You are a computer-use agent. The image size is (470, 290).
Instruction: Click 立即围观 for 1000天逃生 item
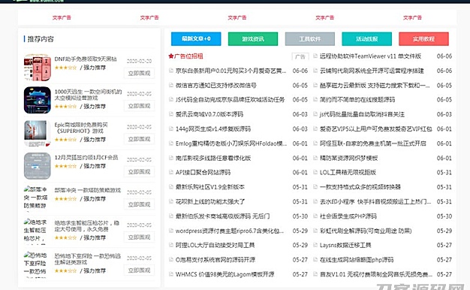click(x=140, y=106)
